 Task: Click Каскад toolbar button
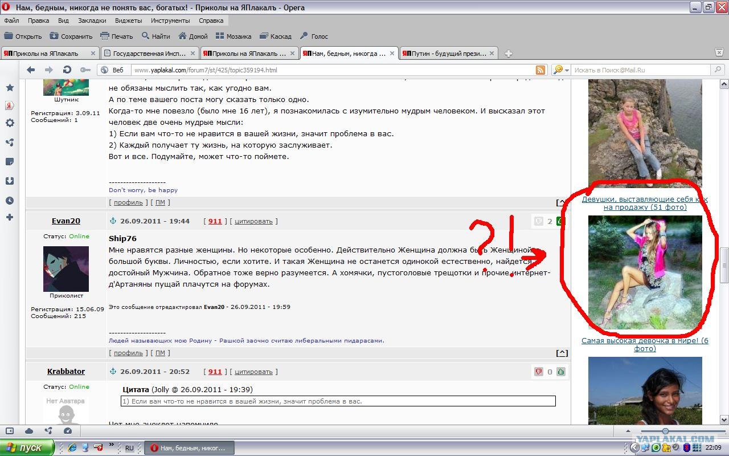coord(275,36)
